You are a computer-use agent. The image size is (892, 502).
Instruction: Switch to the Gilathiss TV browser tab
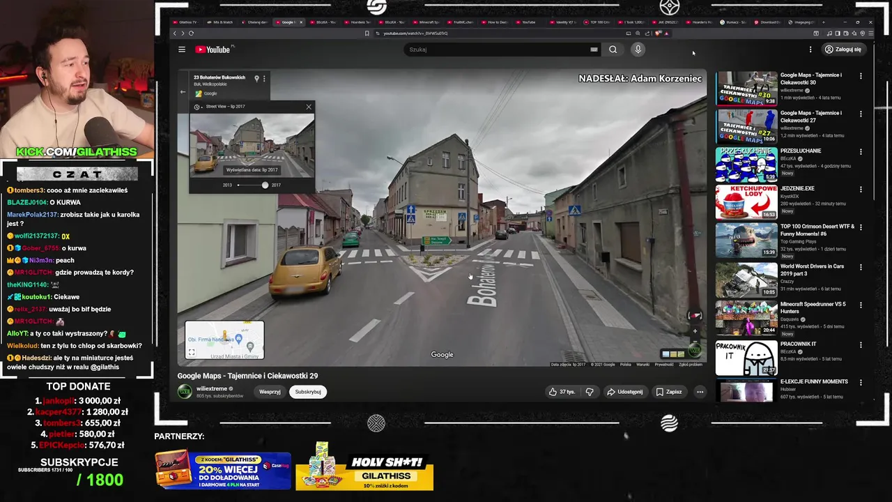187,22
